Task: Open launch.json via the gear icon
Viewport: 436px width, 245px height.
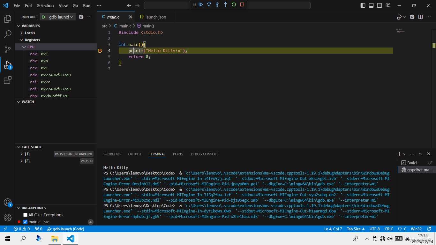Action: click(81, 17)
